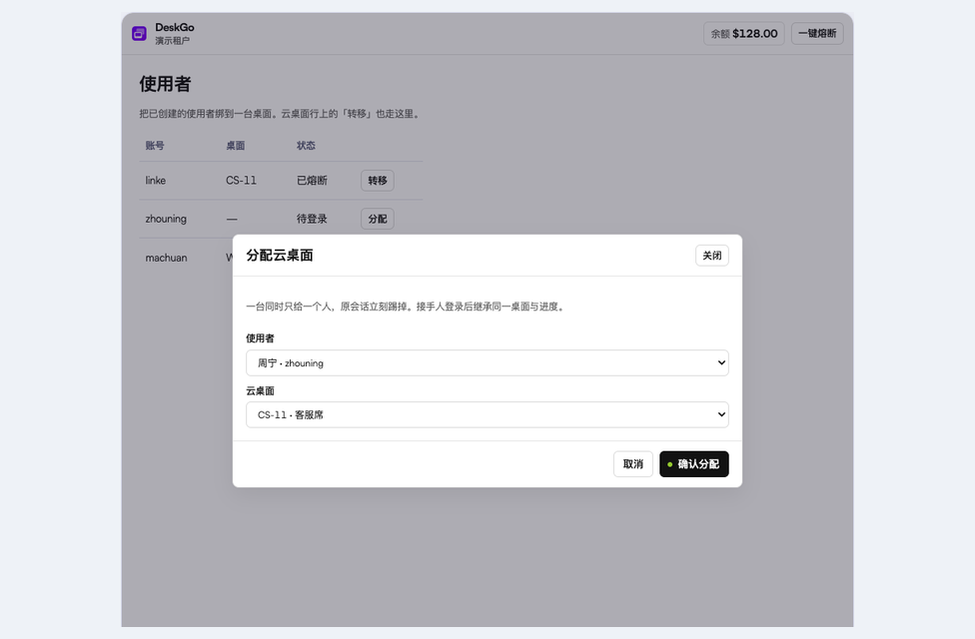Click 取消 to cancel the assignment
The width and height of the screenshot is (975, 639).
coord(633,463)
